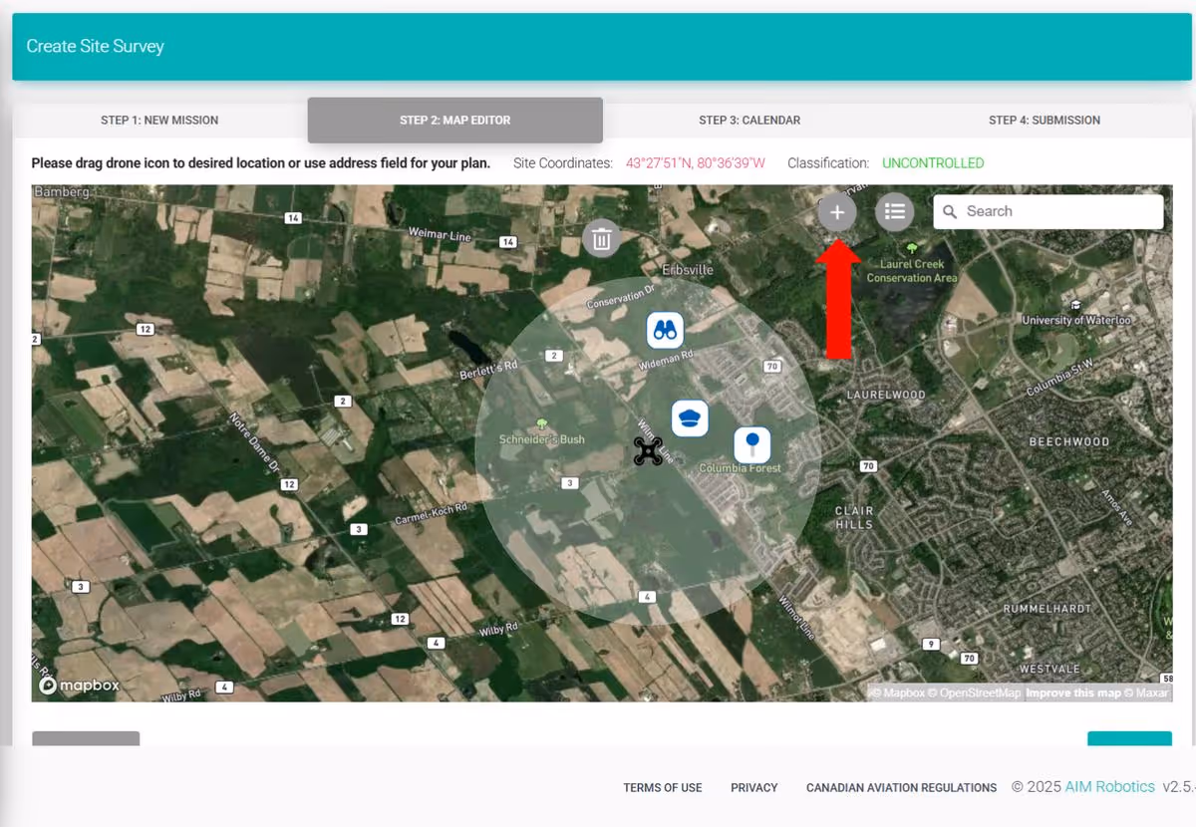The height and width of the screenshot is (827, 1196).
Task: Click the trash can delete icon on the map
Action: point(601,238)
